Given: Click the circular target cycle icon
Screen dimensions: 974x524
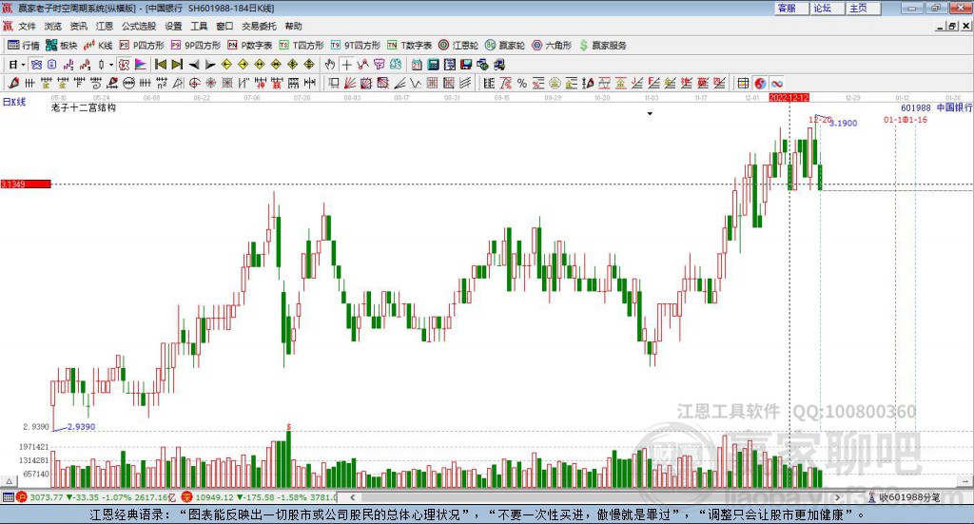Looking at the screenshot, I should click(194, 83).
